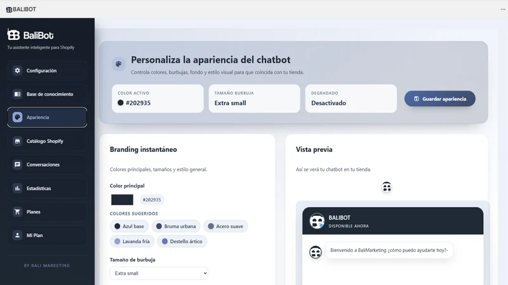Go to Catálogo Shopify section
The width and height of the screenshot is (508, 285).
(47, 141)
